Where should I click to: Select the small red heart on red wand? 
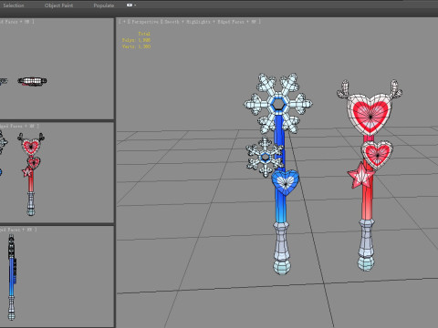click(x=377, y=155)
